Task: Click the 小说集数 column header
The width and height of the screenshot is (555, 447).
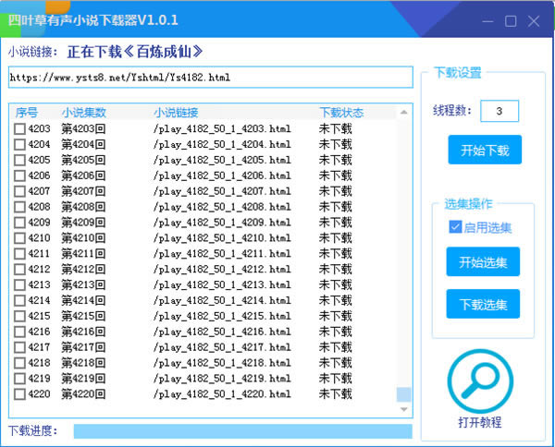Action: pyautogui.click(x=83, y=113)
